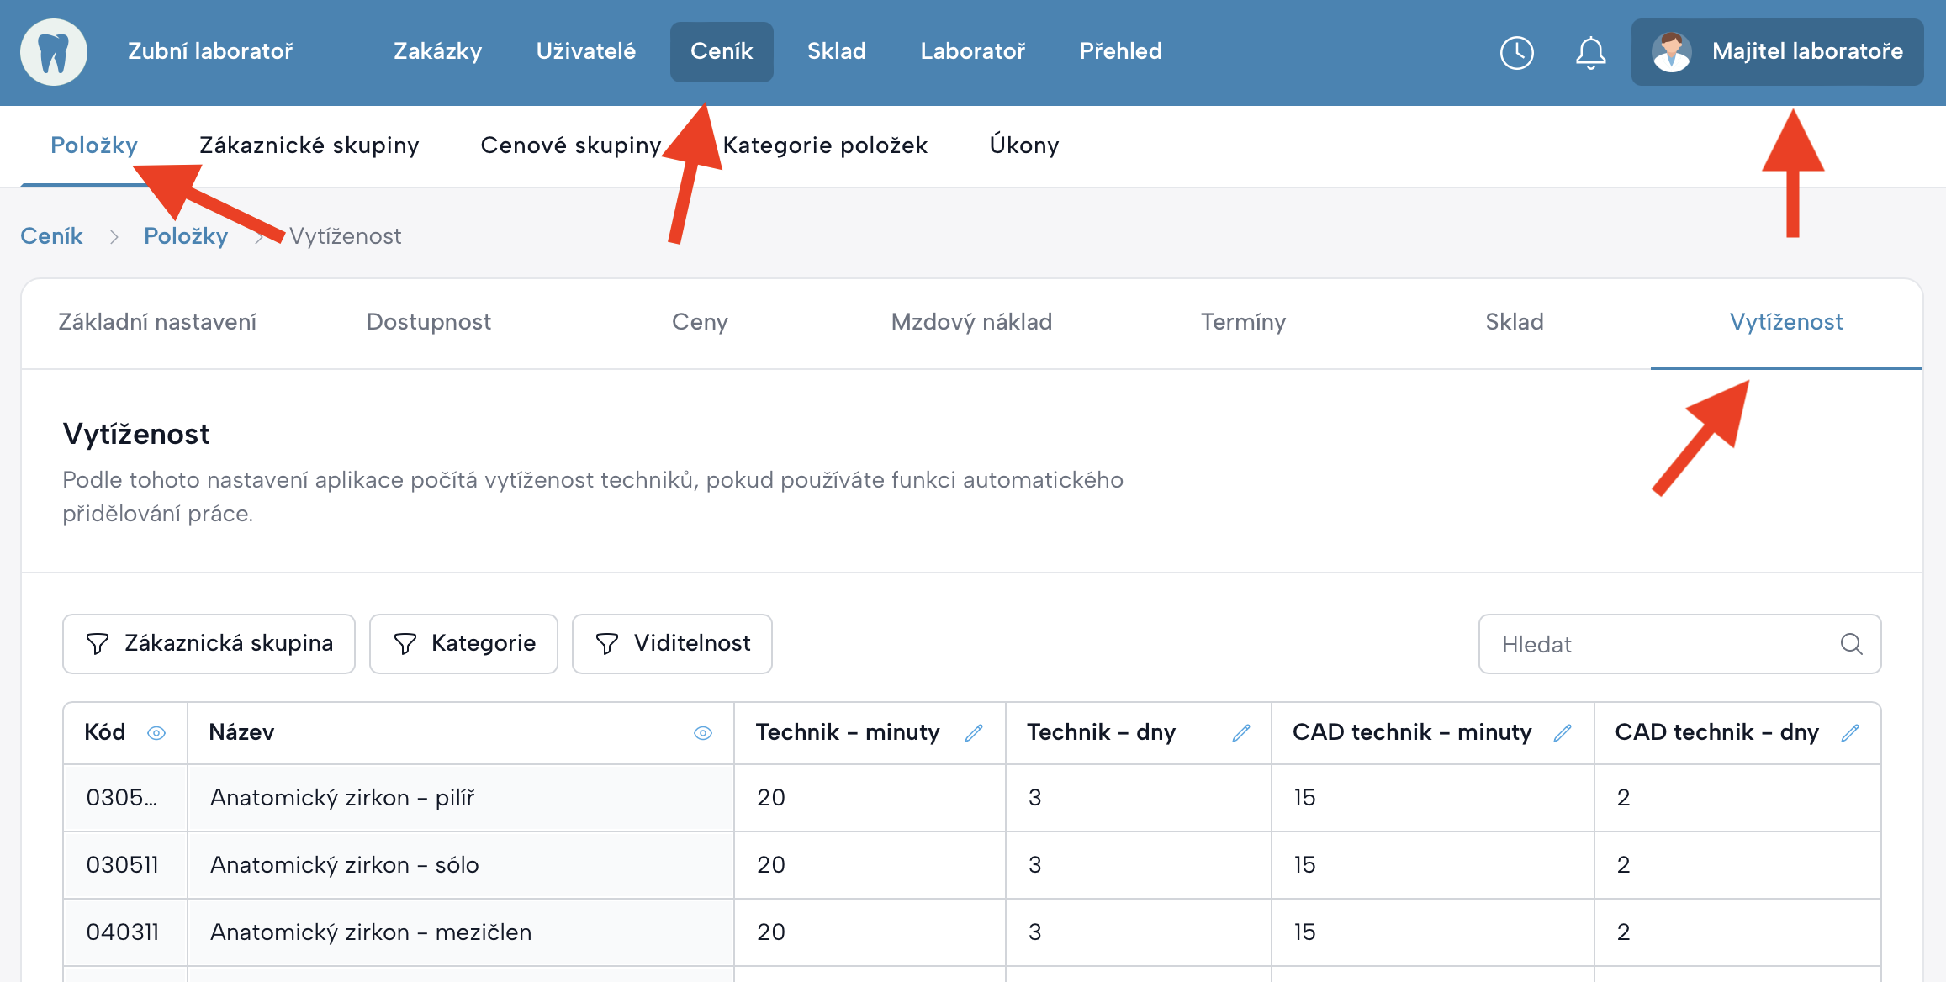Open the Viditelnost filter dropdown
1946x982 pixels.
(672, 644)
